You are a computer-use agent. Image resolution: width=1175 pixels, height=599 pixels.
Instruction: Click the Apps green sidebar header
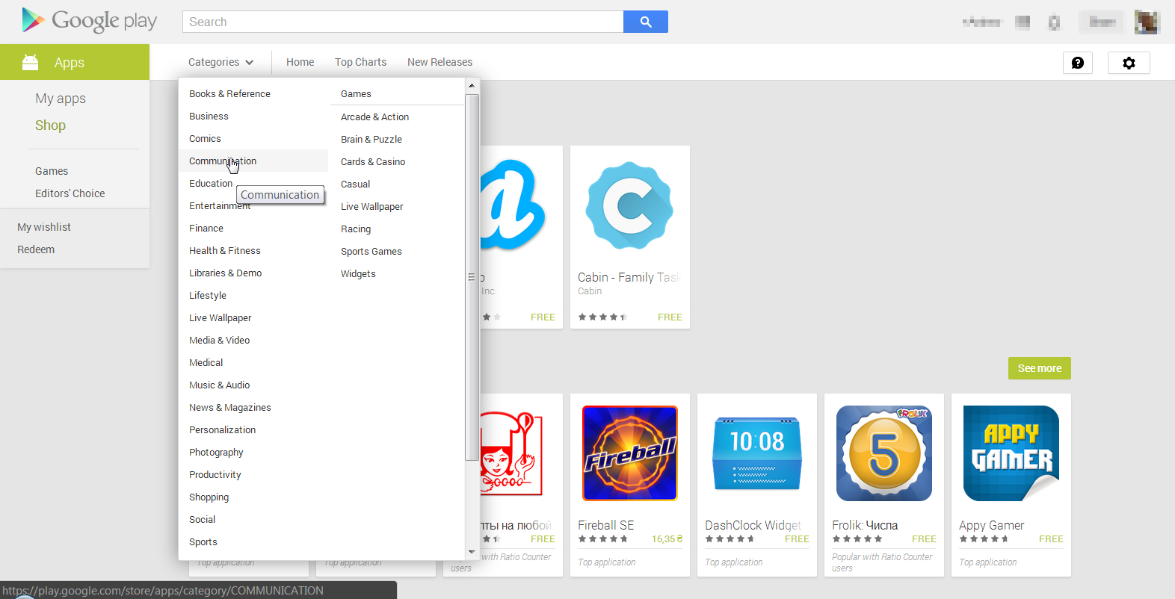point(75,62)
